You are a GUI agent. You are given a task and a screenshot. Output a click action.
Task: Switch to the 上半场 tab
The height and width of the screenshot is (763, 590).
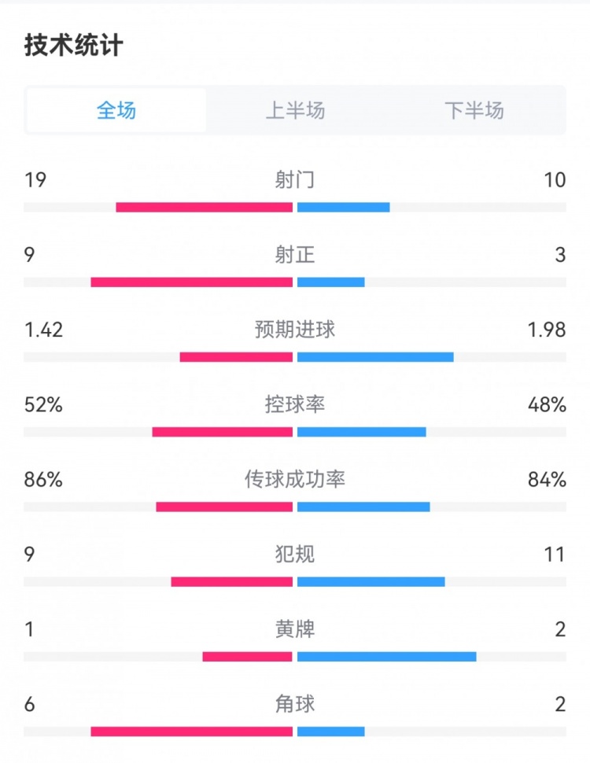point(295,110)
